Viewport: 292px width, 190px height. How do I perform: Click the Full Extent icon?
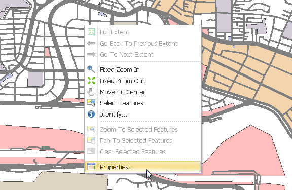(91, 32)
